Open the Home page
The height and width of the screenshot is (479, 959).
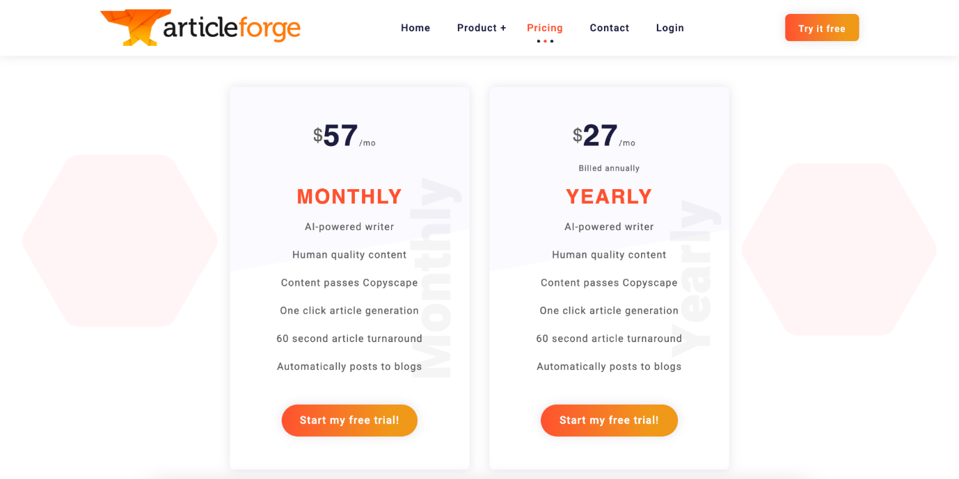[415, 28]
